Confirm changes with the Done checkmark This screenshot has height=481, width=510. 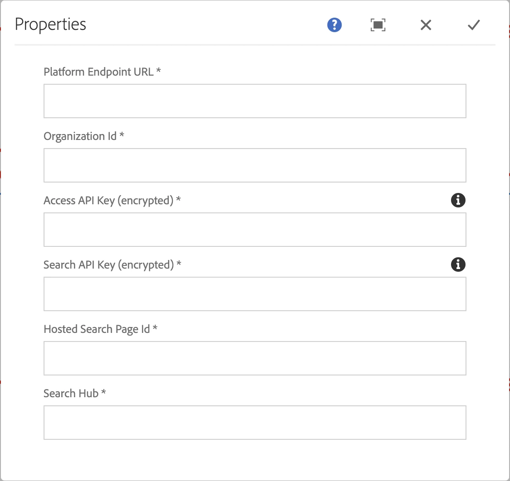point(474,25)
